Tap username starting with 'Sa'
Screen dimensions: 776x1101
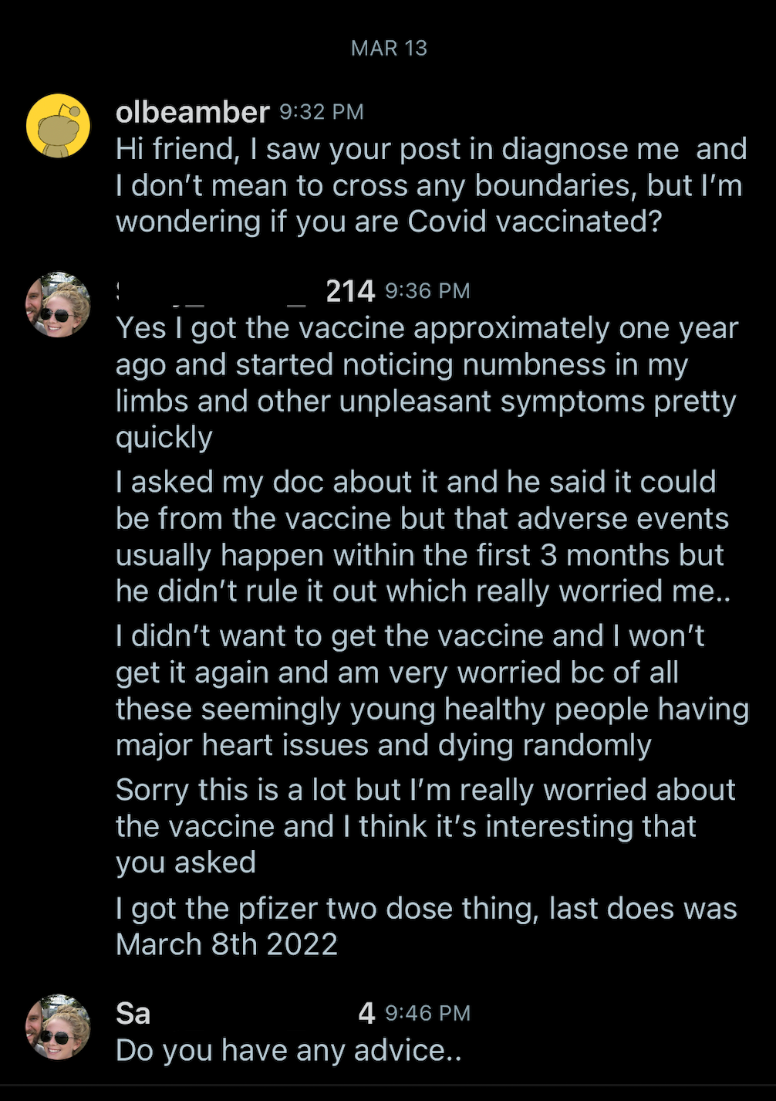coord(245,1013)
